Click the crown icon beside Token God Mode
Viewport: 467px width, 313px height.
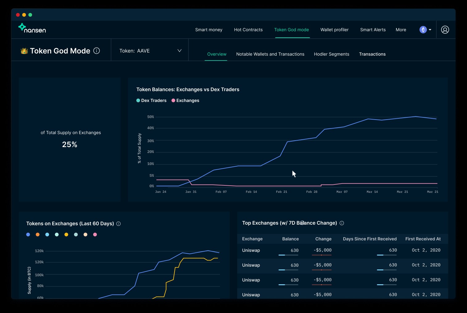coord(24,51)
